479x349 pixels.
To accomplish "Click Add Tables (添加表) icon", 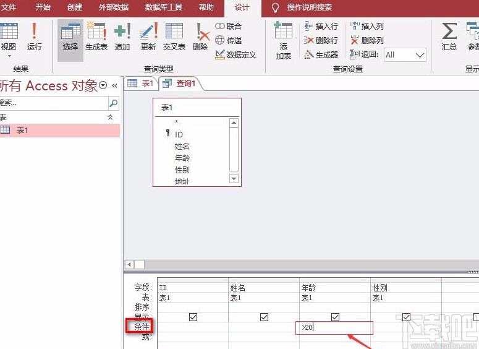I will [284, 40].
